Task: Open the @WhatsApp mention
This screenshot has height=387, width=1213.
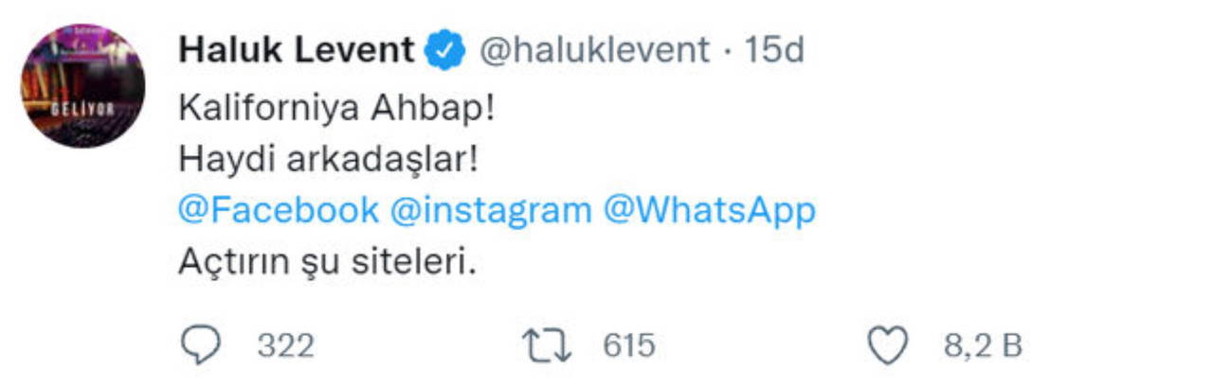Action: 709,210
